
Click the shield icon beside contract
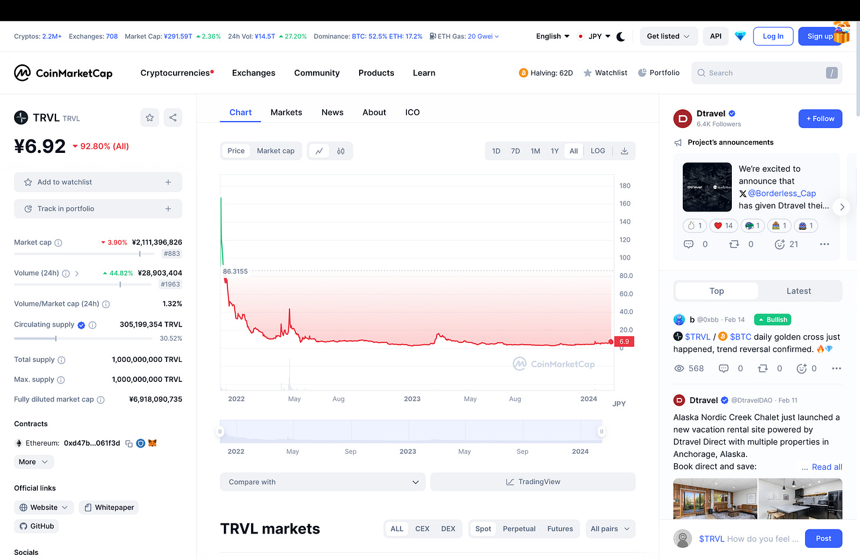[141, 443]
